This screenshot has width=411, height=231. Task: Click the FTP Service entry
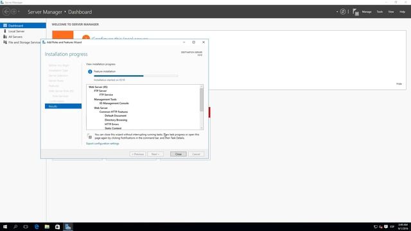(106, 95)
